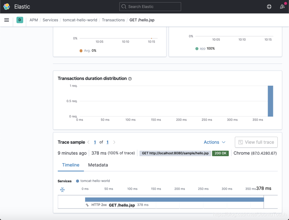Go to previous trace sample arrow

(x=88, y=142)
